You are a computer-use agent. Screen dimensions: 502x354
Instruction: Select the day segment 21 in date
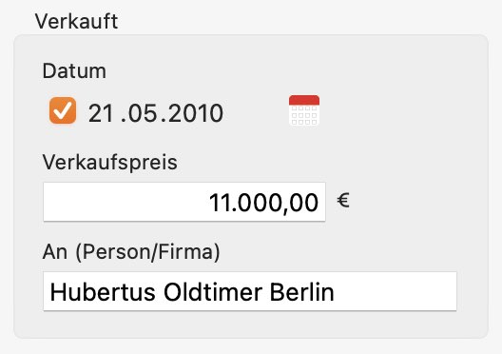tap(101, 113)
